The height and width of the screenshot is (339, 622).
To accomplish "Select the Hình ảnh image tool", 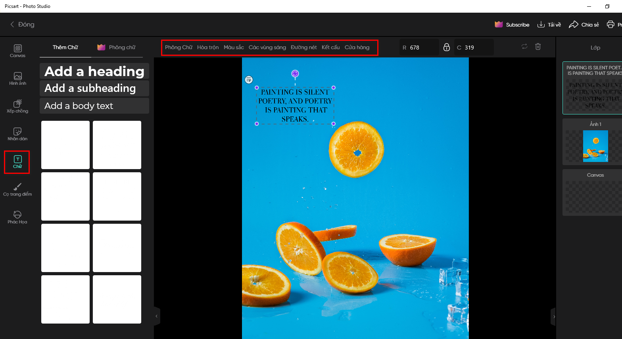I will [x=17, y=79].
